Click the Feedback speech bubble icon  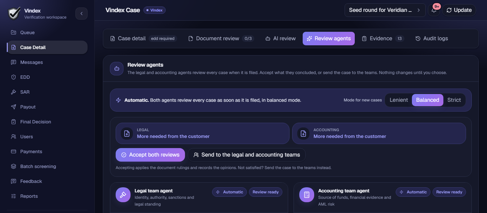(x=14, y=181)
